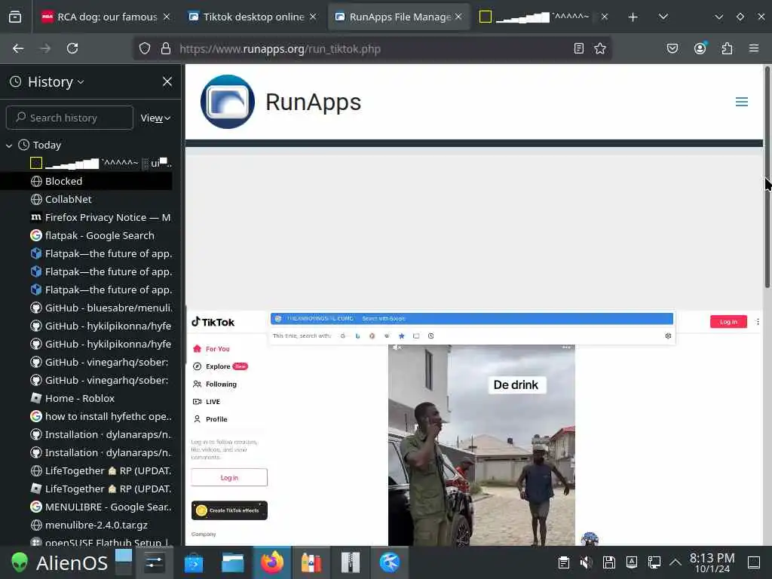Close the History sidebar
This screenshot has height=579, width=772.
167,81
